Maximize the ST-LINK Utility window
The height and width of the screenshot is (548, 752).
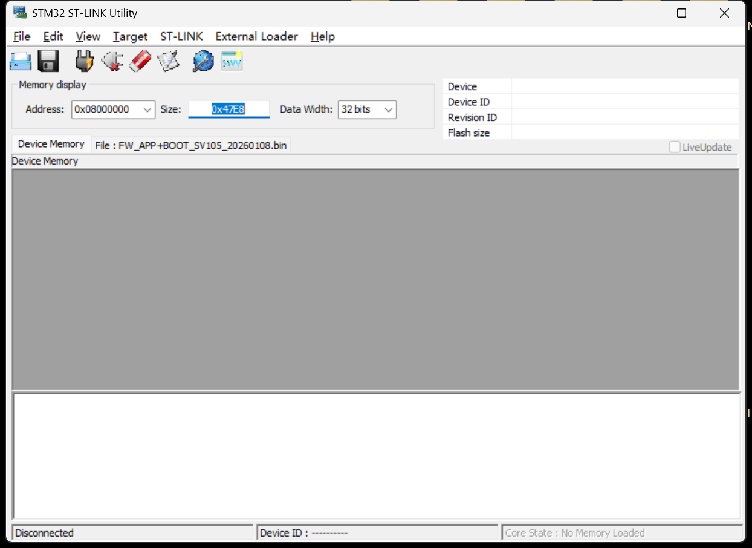pos(681,13)
